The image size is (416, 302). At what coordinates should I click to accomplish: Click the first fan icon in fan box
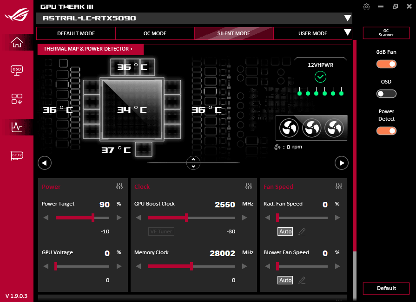289,128
